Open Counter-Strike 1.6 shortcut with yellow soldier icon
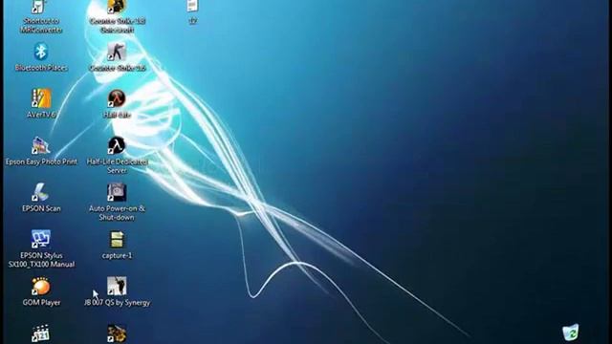This screenshot has height=344, width=612. 117,7
